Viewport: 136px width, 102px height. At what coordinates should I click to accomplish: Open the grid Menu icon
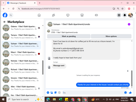pyautogui.click(x=119, y=15)
